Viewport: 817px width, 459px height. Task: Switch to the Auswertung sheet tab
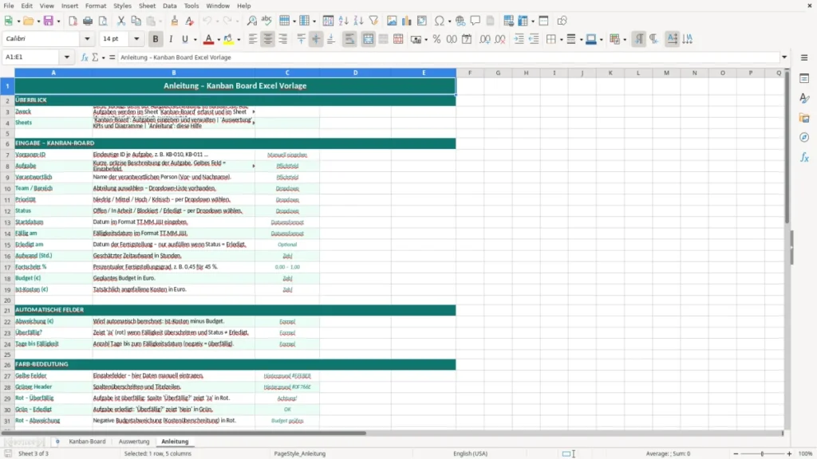point(134,441)
